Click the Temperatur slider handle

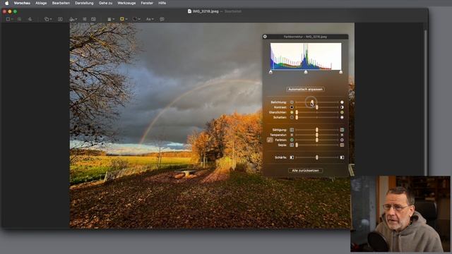(x=317, y=135)
